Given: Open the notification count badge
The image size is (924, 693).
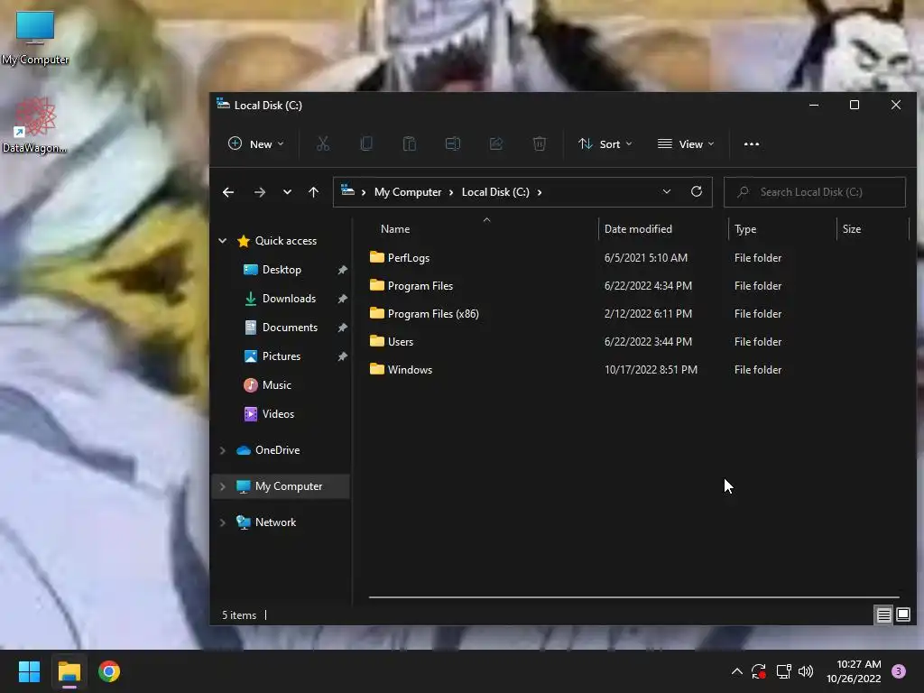Looking at the screenshot, I should (899, 671).
